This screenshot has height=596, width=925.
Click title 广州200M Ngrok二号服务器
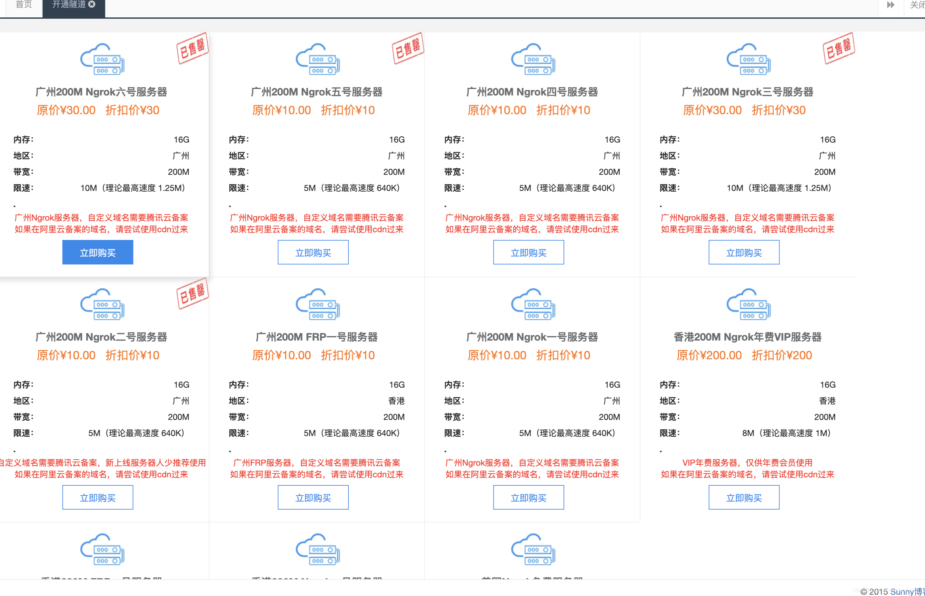[101, 337]
